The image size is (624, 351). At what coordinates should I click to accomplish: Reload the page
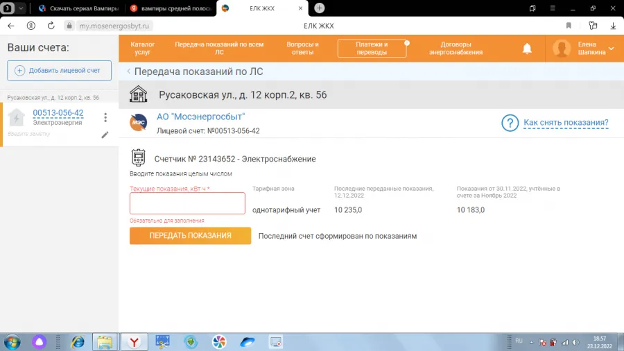pos(51,26)
